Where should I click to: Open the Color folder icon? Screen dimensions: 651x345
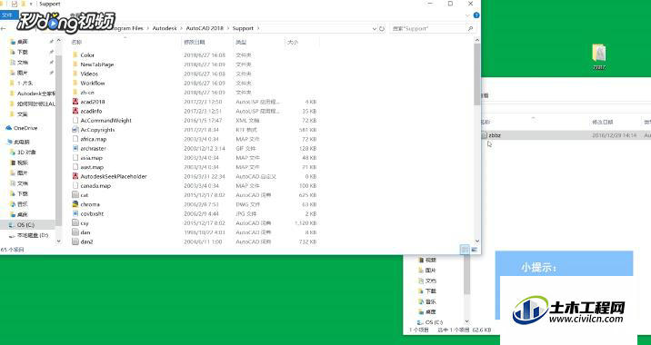pos(75,54)
